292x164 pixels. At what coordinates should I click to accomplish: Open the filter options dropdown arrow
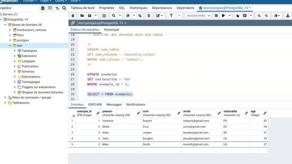click(x=179, y=15)
